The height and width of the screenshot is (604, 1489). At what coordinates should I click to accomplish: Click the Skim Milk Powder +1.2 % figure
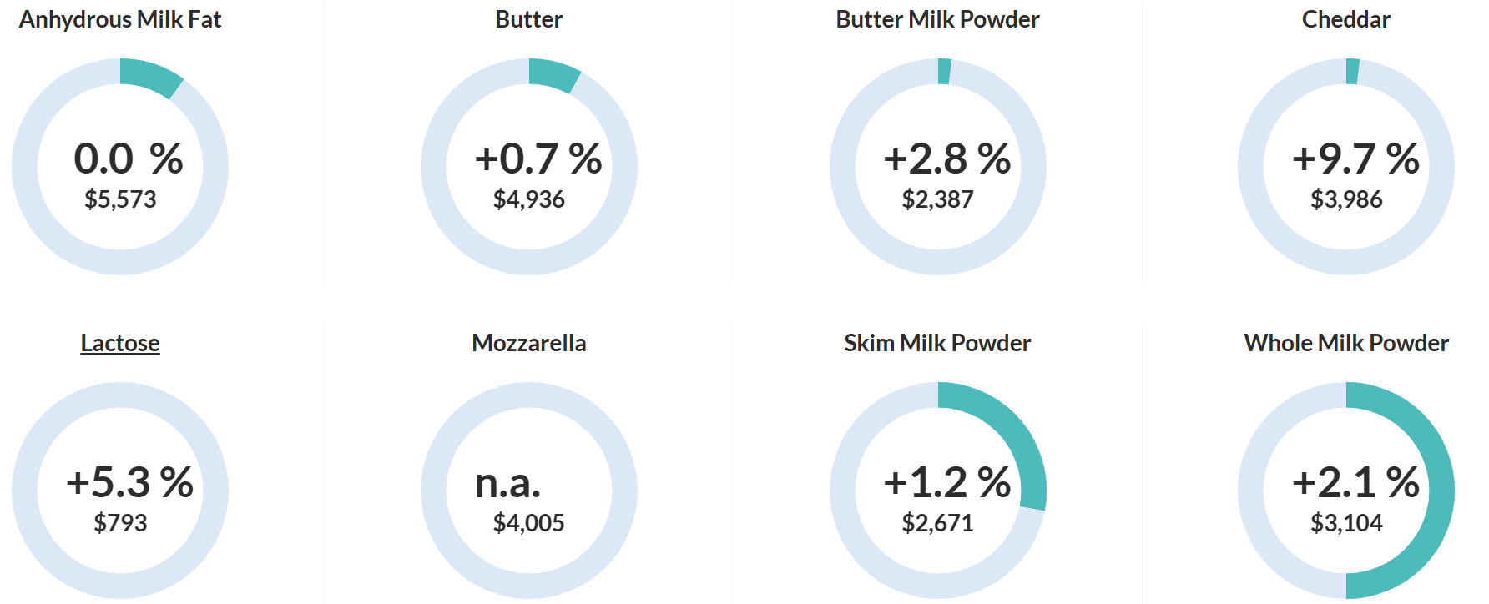946,482
